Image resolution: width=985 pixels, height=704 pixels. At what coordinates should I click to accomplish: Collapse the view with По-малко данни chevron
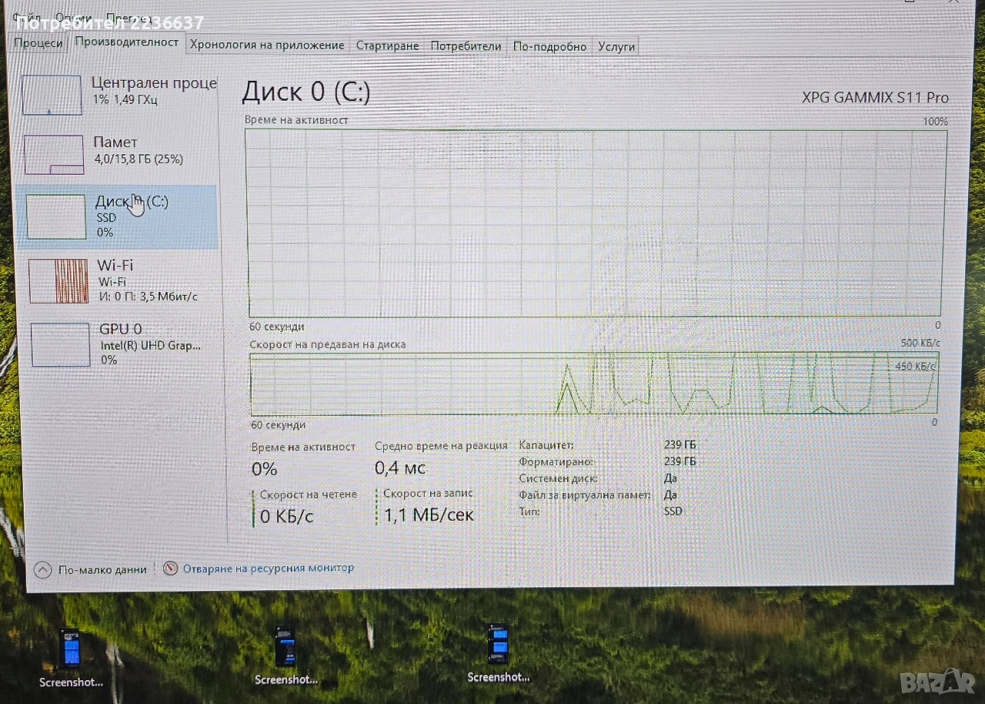pos(43,570)
